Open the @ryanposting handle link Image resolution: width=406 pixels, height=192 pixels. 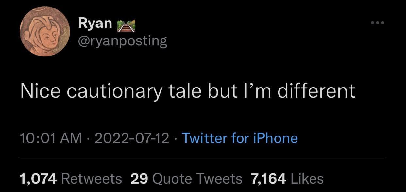click(x=123, y=41)
